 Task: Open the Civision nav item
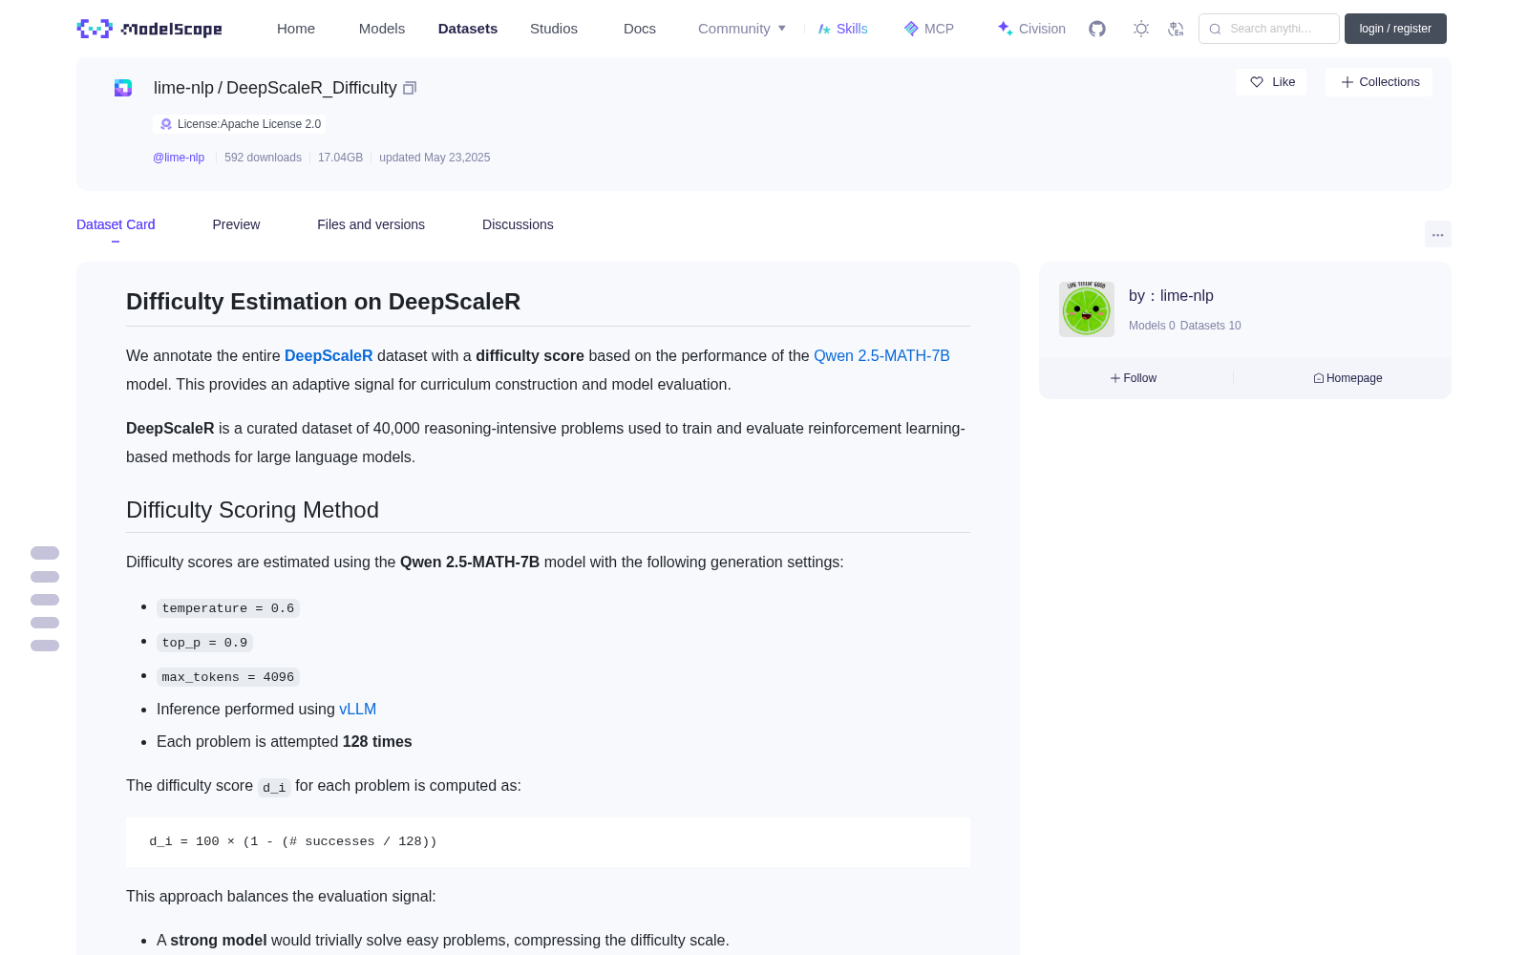pyautogui.click(x=1031, y=29)
